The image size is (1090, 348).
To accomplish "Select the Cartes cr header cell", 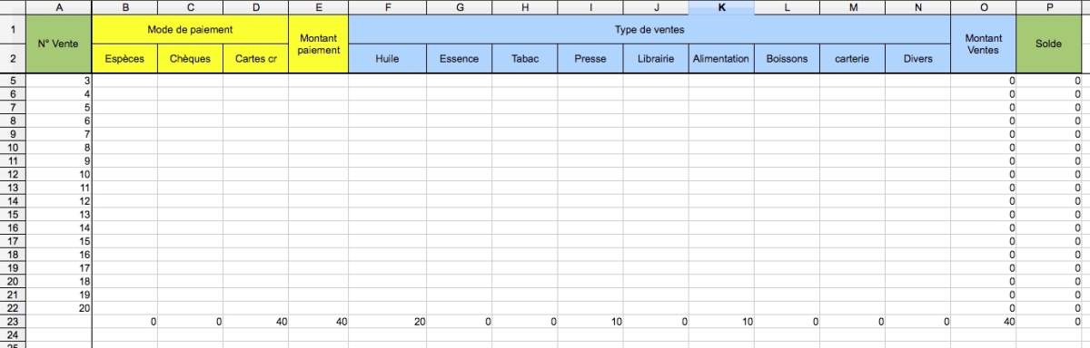I will pyautogui.click(x=256, y=59).
